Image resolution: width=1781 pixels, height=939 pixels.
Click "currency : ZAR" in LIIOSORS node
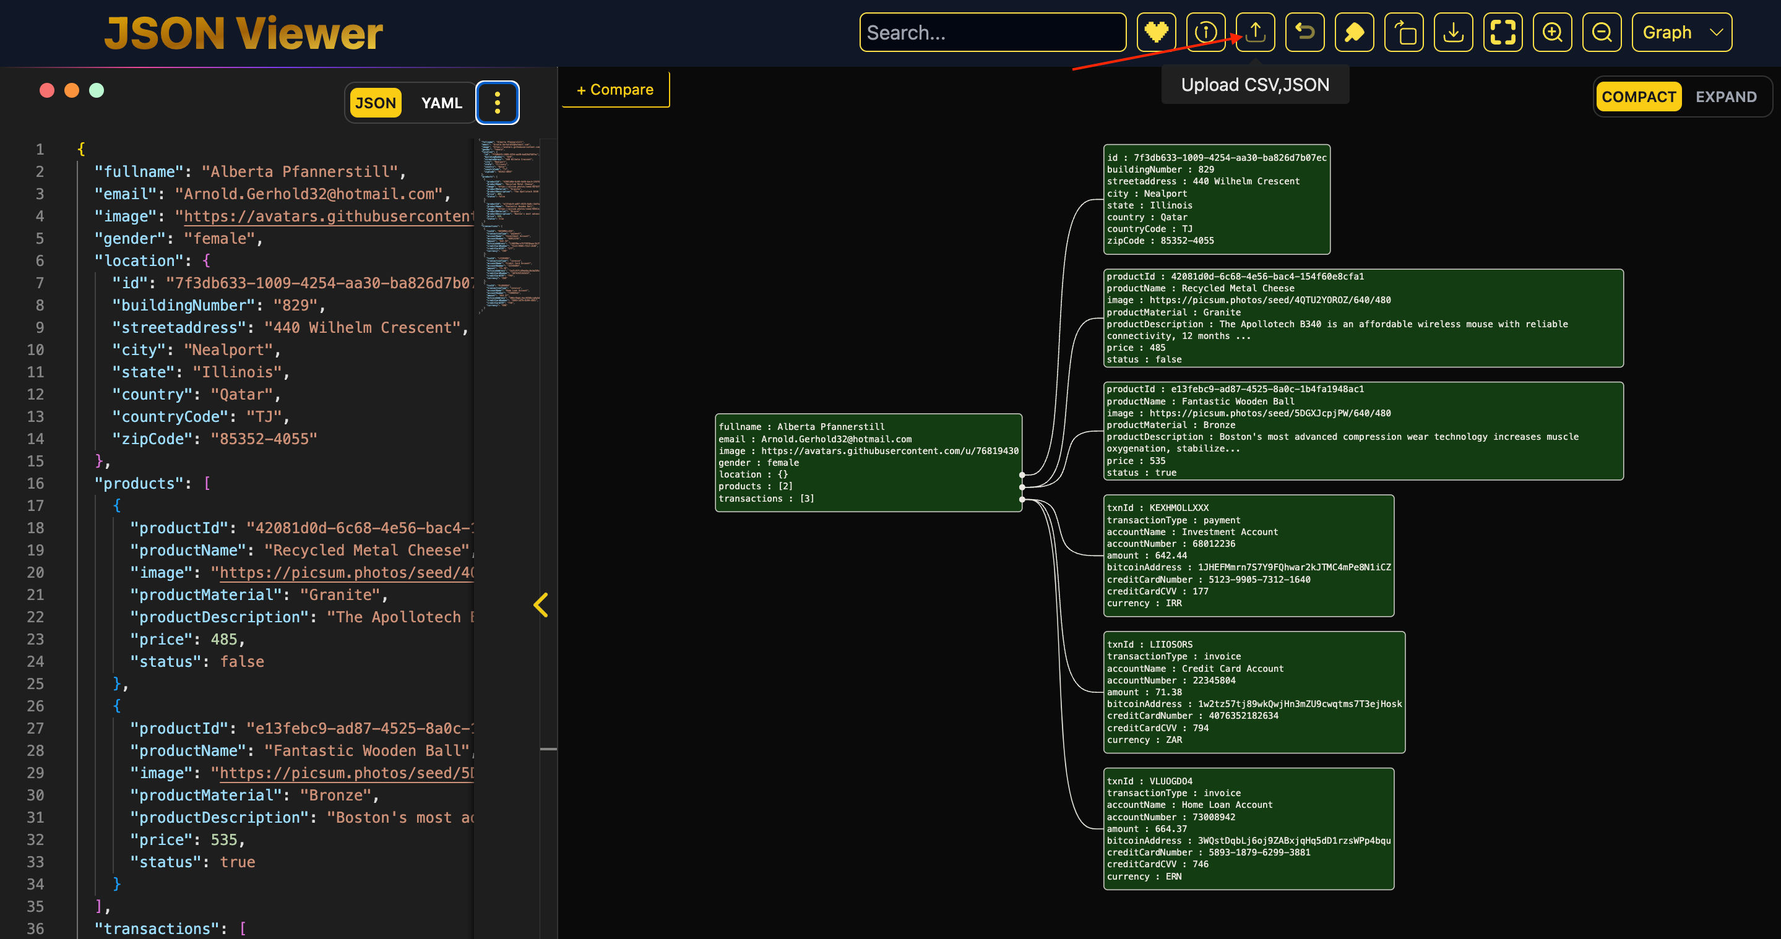click(1144, 740)
